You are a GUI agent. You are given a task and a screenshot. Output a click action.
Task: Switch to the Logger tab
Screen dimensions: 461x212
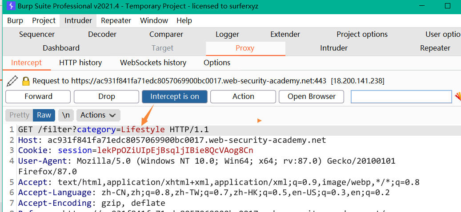pos(227,34)
